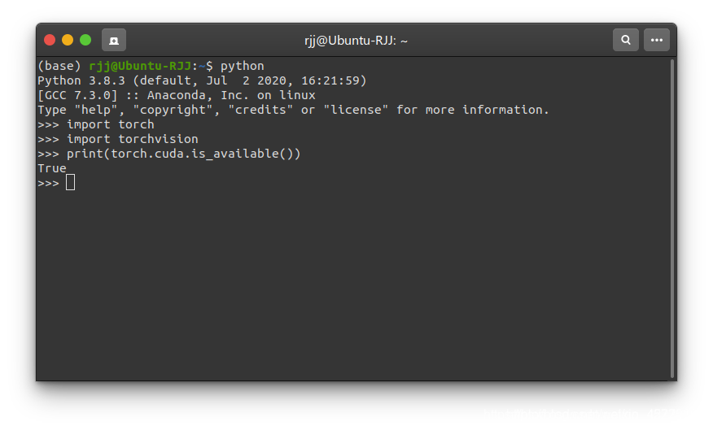Open the terminal search tool
Screen dimensions: 713x430
pyautogui.click(x=626, y=40)
